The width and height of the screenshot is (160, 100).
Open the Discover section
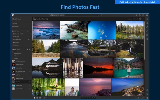coord(16,26)
